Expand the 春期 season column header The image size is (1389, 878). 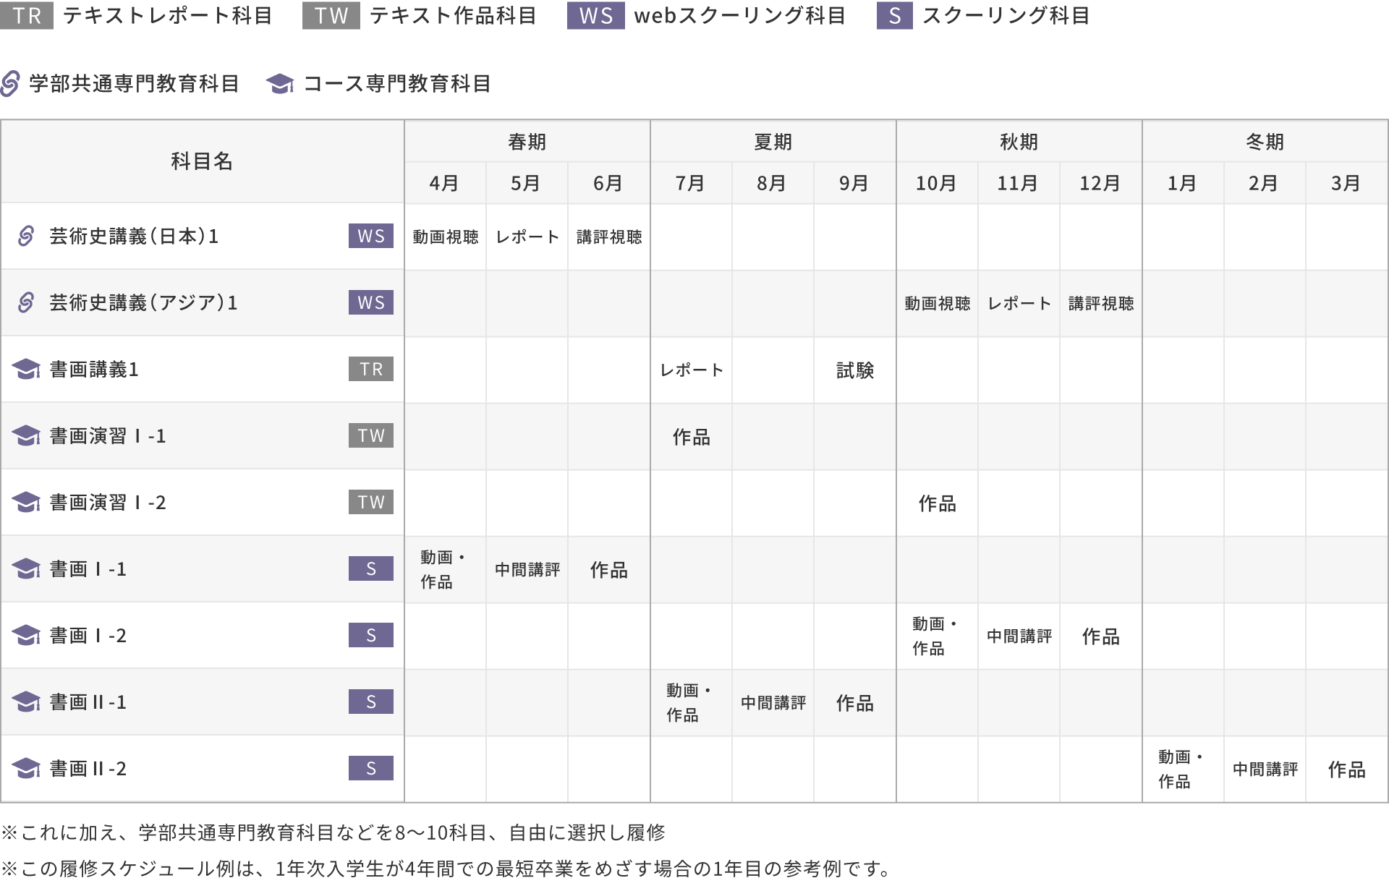tap(526, 142)
